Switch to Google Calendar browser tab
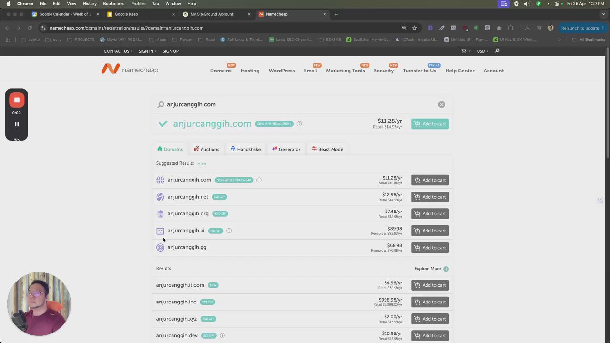Image resolution: width=610 pixels, height=343 pixels. [x=65, y=14]
